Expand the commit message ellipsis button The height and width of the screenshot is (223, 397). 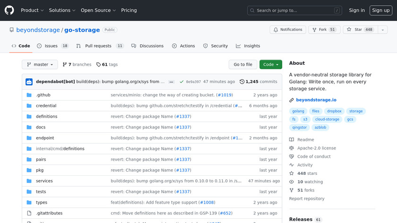click(171, 82)
